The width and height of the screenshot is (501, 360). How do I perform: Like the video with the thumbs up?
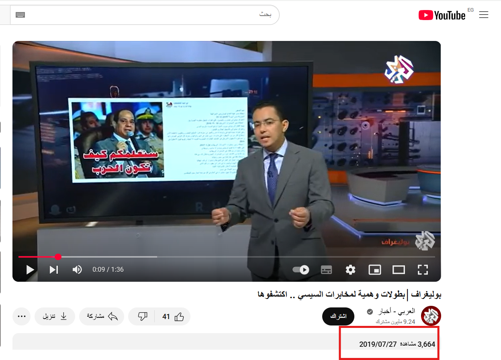click(176, 316)
